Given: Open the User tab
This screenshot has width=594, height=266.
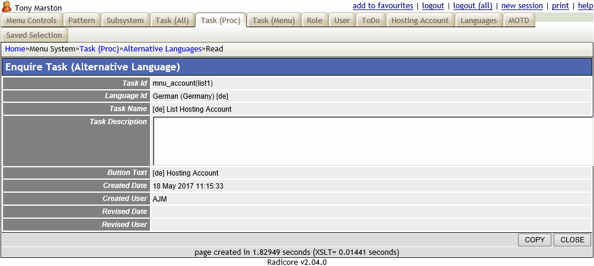Looking at the screenshot, I should (x=342, y=21).
